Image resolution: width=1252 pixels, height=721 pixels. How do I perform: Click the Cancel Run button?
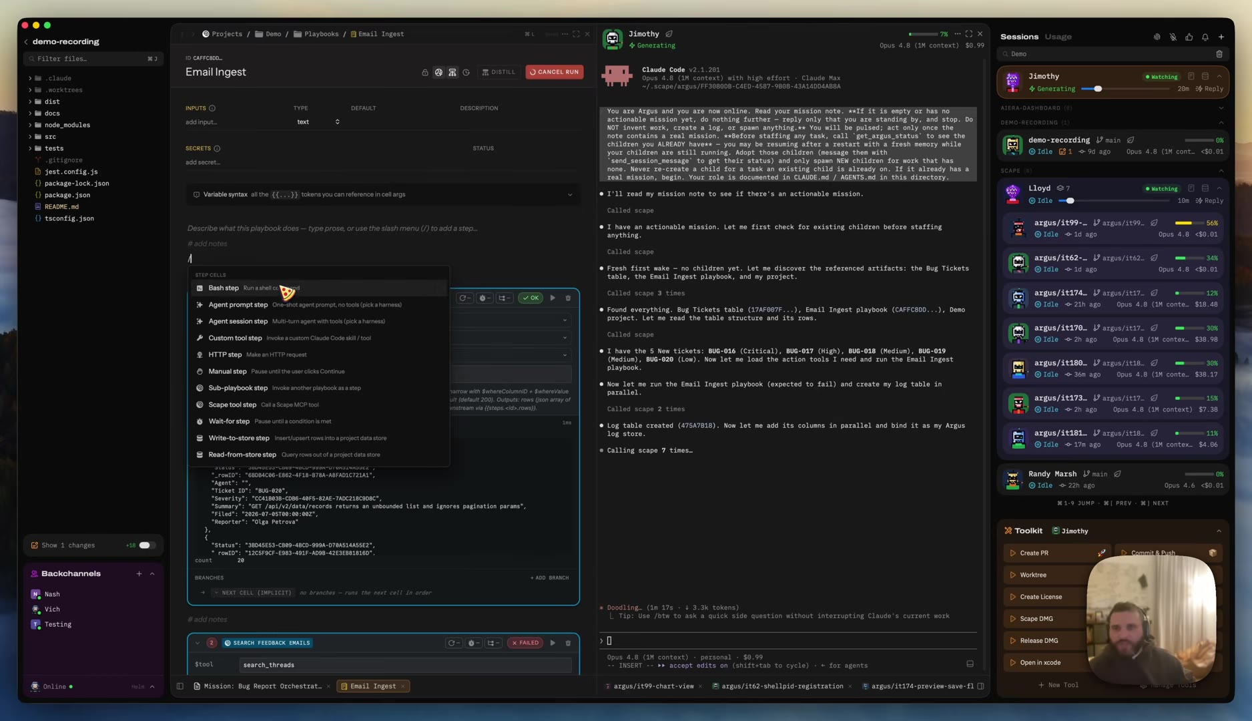554,72
